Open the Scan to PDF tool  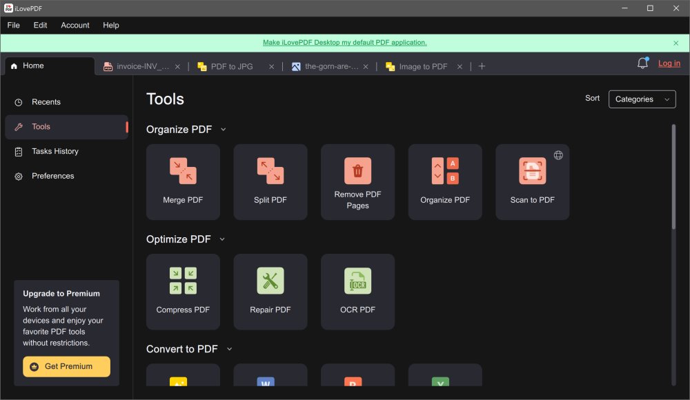click(x=533, y=182)
